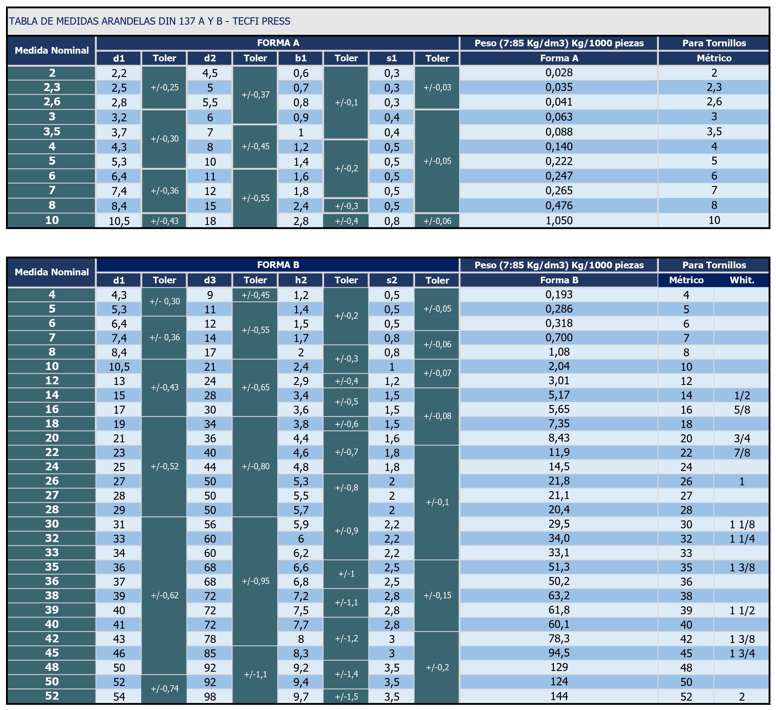Image resolution: width=776 pixels, height=710 pixels.
Task: Click Medida Nominal header in Forma B table
Action: [52, 272]
